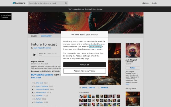Click the 'more from Color Red' side tab
171x107 pixels.
pyautogui.click(x=6, y=16)
